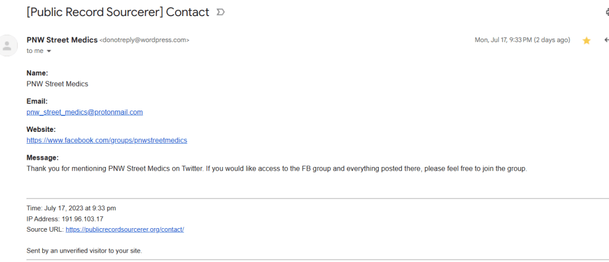
Task: Click the email subject "[Public Record Sourcerer] Contact"
Action: [118, 12]
